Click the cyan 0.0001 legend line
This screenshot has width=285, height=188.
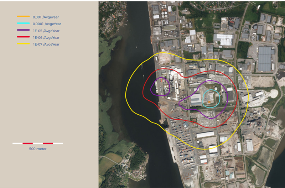click(x=23, y=23)
